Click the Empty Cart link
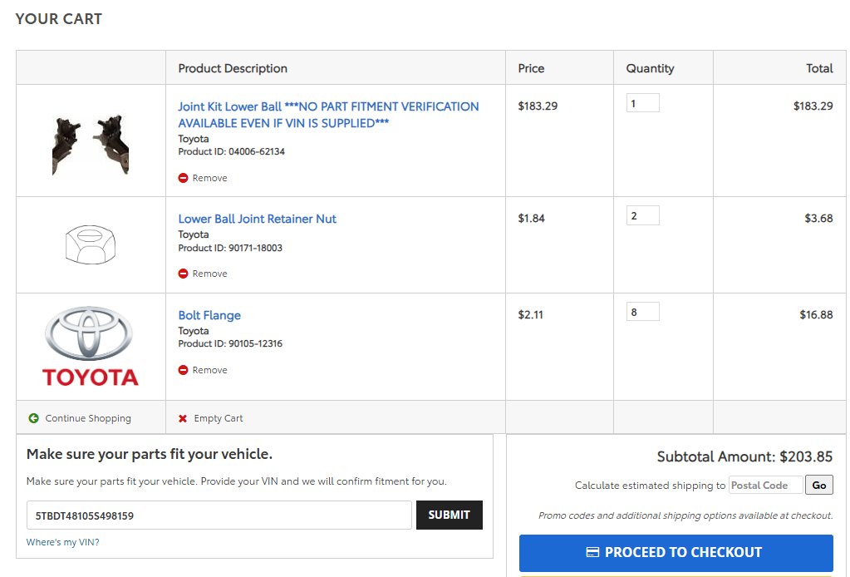This screenshot has width=850, height=577. [219, 418]
